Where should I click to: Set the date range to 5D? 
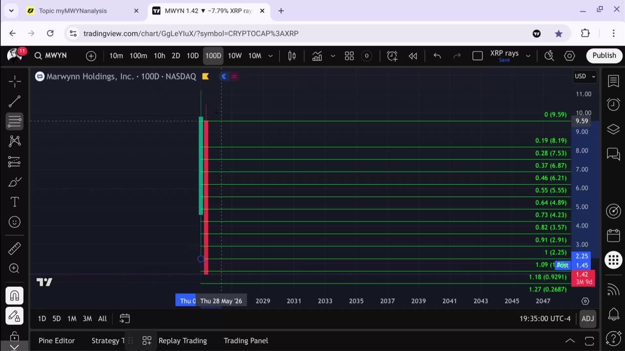click(x=57, y=319)
